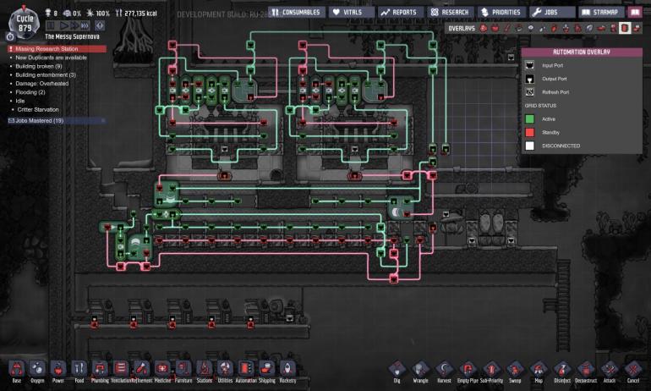651x391 pixels.
Task: Select the Deconstruct tool
Action: (586, 370)
